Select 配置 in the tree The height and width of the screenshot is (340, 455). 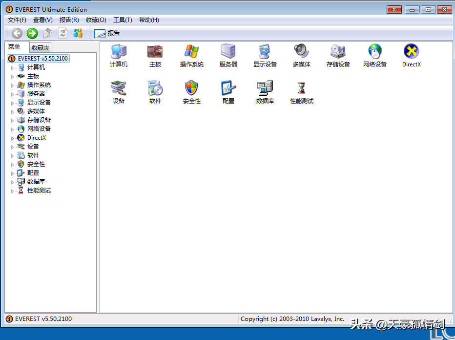pos(33,173)
